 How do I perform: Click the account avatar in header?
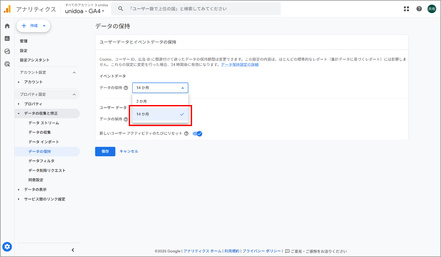click(x=432, y=9)
